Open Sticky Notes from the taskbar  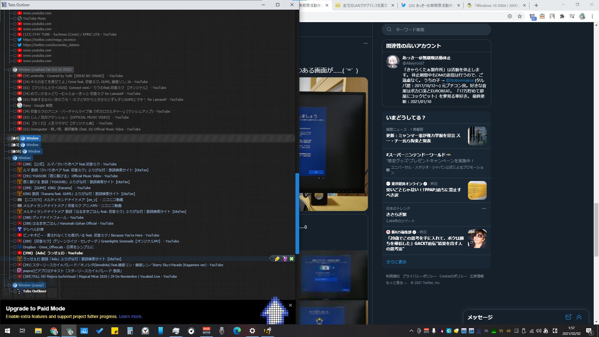115,331
